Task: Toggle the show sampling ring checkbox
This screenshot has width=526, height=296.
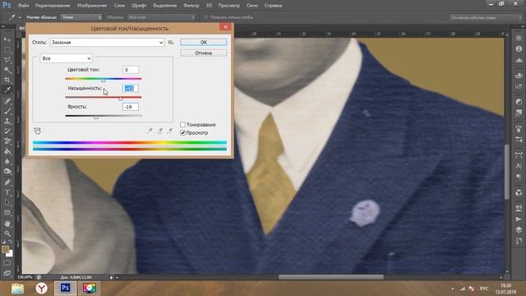Action: point(206,17)
